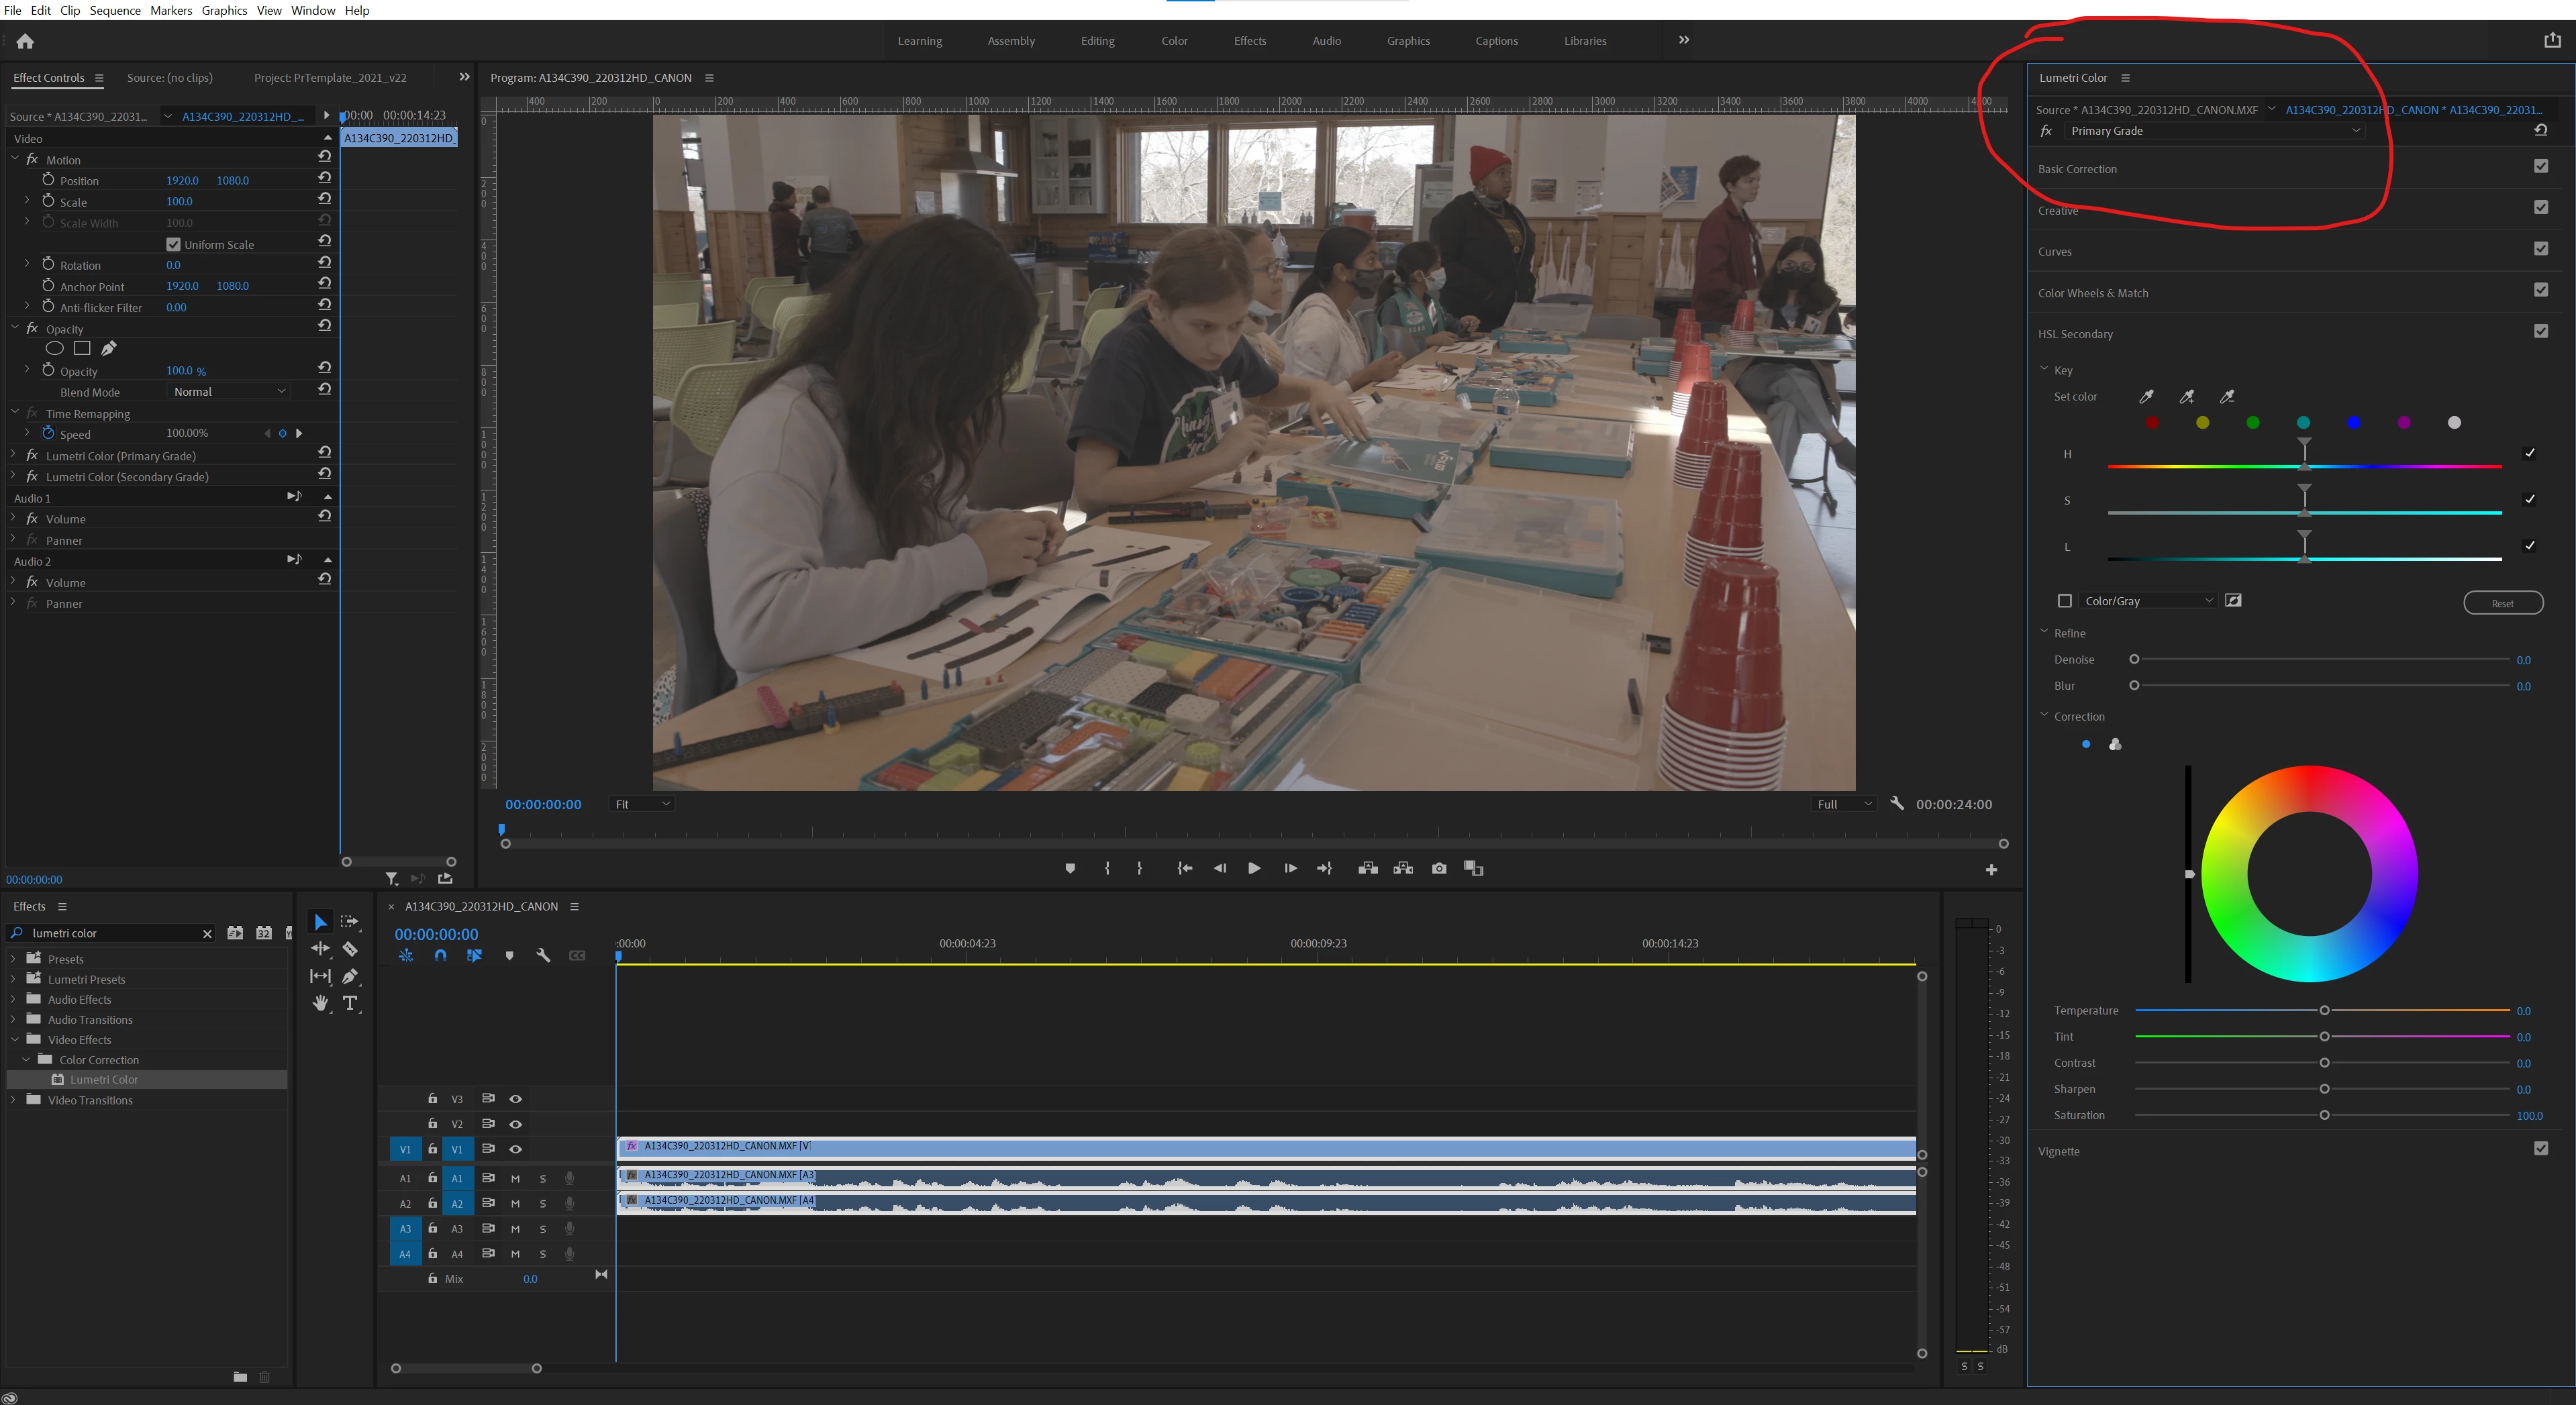Click the Reset button in HSL Secondary
Image resolution: width=2576 pixels, height=1405 pixels.
pyautogui.click(x=2502, y=603)
